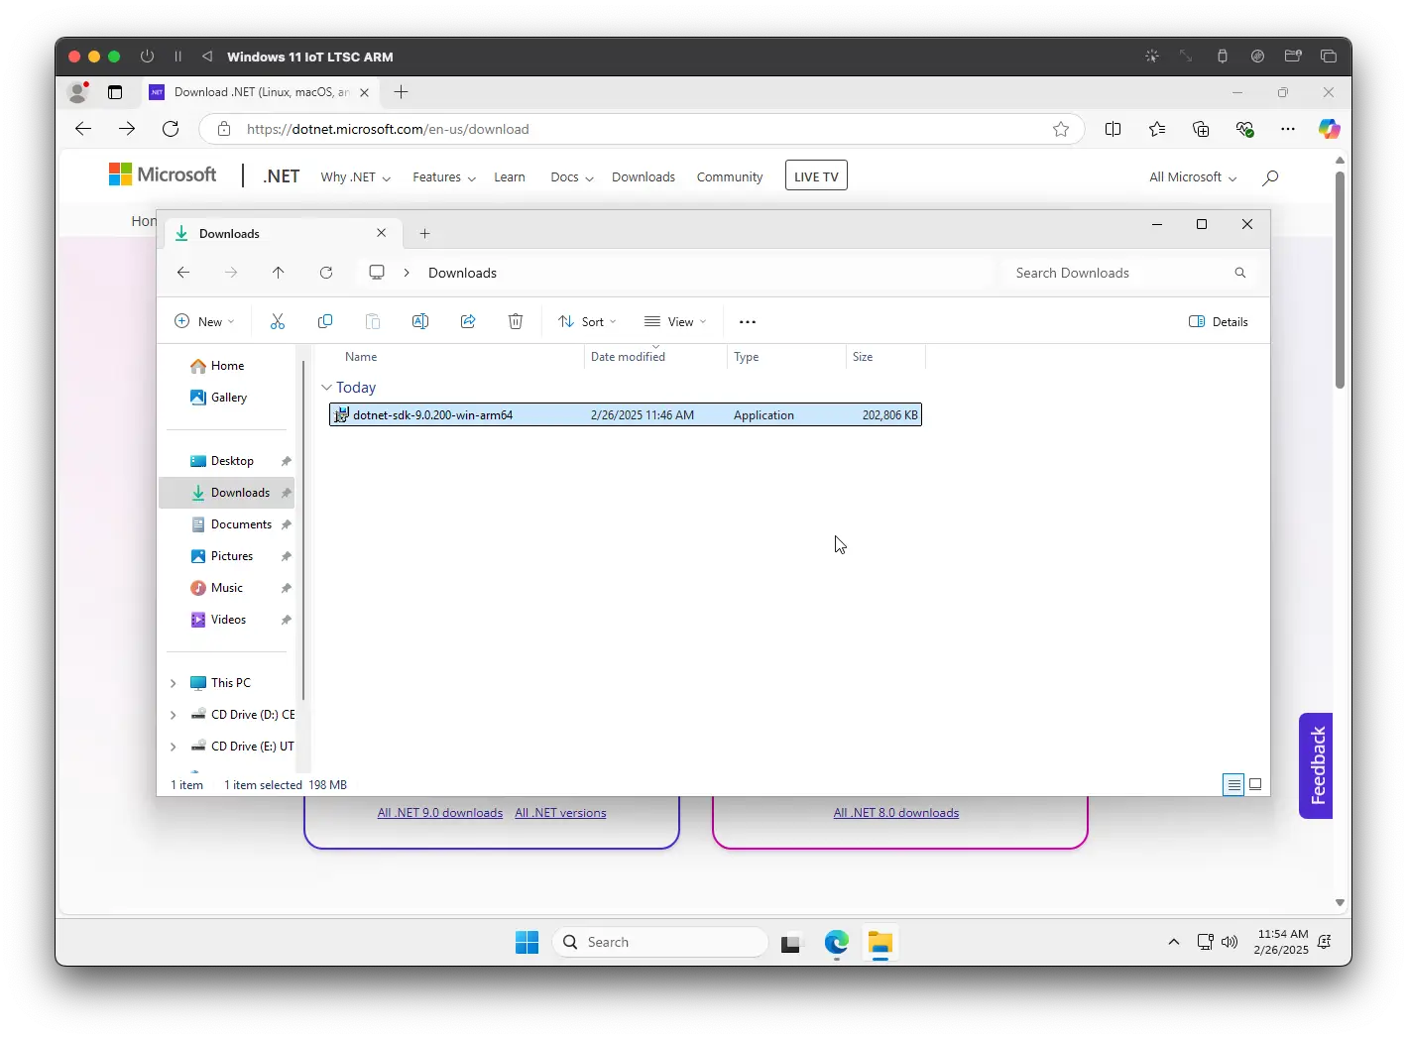Click the Search Downloads input field
Screen dimensions: 1407x1039
click(x=1115, y=273)
